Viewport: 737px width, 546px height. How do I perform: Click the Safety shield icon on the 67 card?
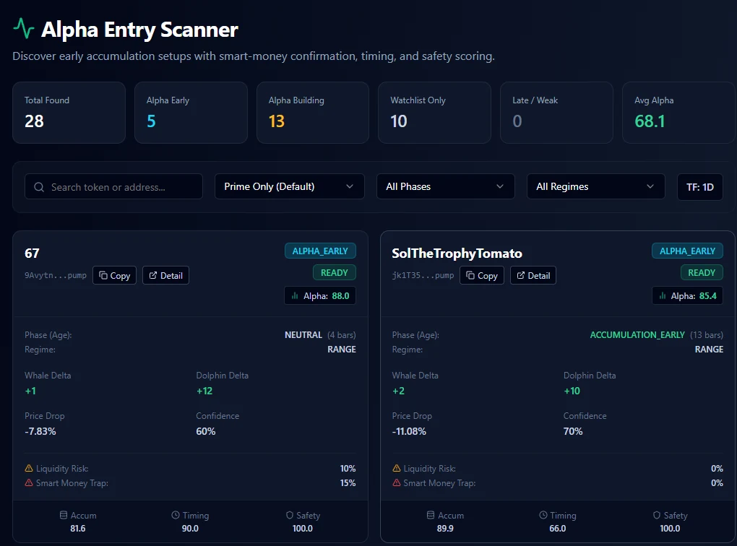click(290, 516)
